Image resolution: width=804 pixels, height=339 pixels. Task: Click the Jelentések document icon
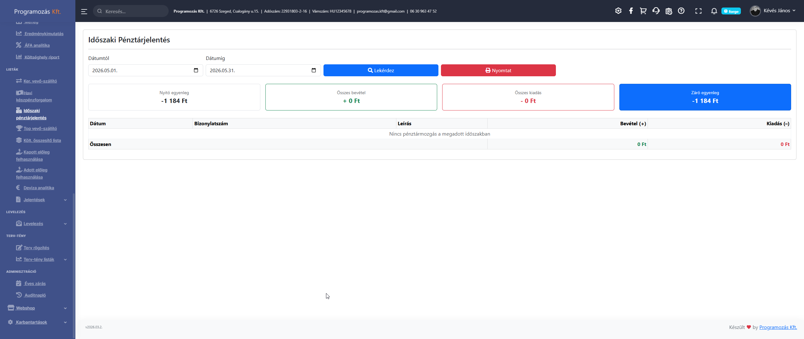coord(18,199)
